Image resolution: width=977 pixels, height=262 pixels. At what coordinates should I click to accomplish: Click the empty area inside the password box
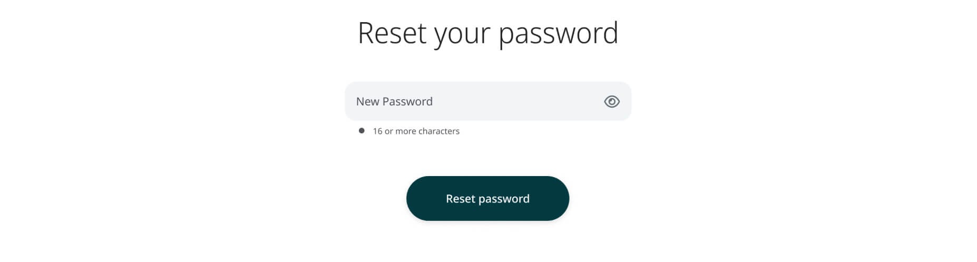(x=516, y=101)
